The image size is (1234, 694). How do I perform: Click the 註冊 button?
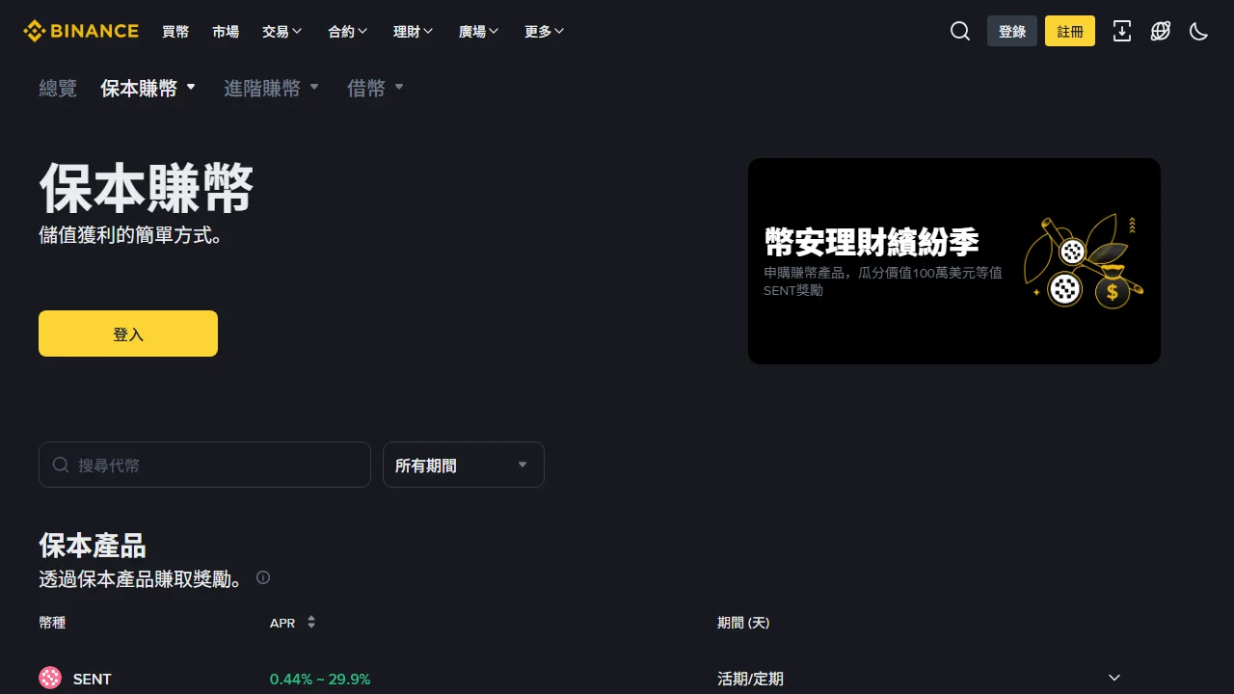point(1070,31)
